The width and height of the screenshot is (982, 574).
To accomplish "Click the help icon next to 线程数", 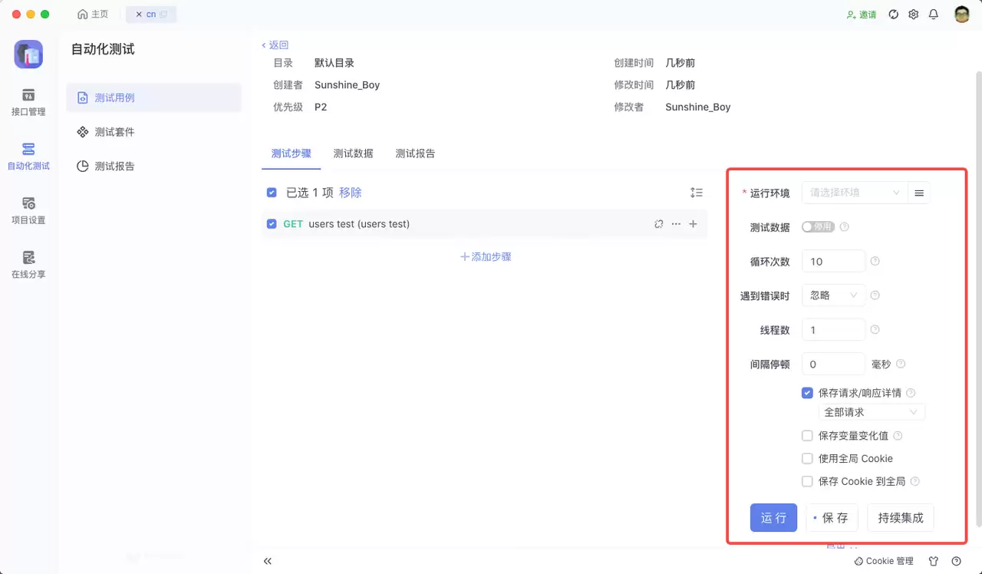I will (875, 330).
